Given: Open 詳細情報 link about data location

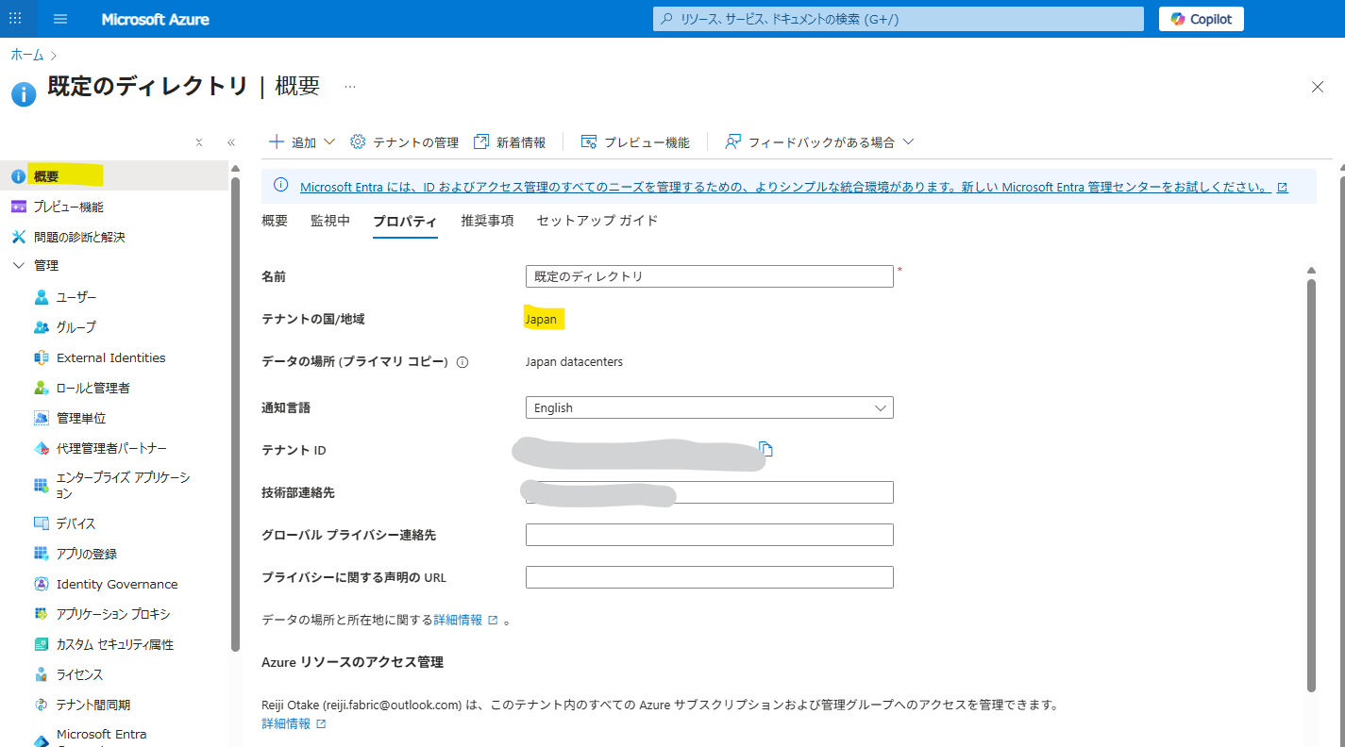Looking at the screenshot, I should [x=465, y=620].
